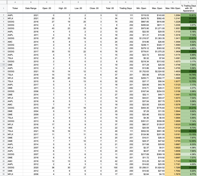Select the 1.6020 ratio cell
197x176 pixels.
(173, 125)
